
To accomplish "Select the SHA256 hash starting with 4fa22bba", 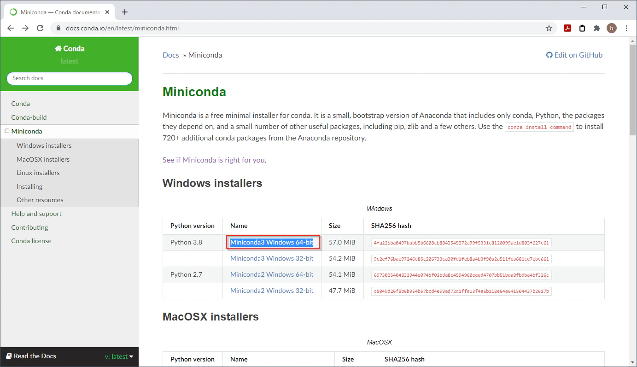I will 462,243.
